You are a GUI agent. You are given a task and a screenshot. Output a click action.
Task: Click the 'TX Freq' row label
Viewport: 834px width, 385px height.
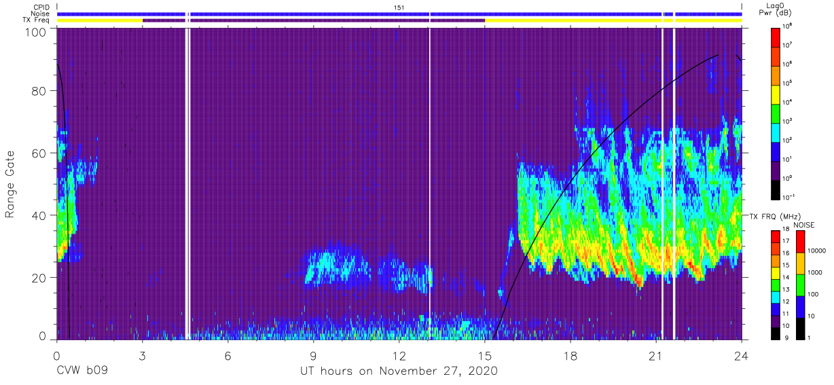coord(37,20)
